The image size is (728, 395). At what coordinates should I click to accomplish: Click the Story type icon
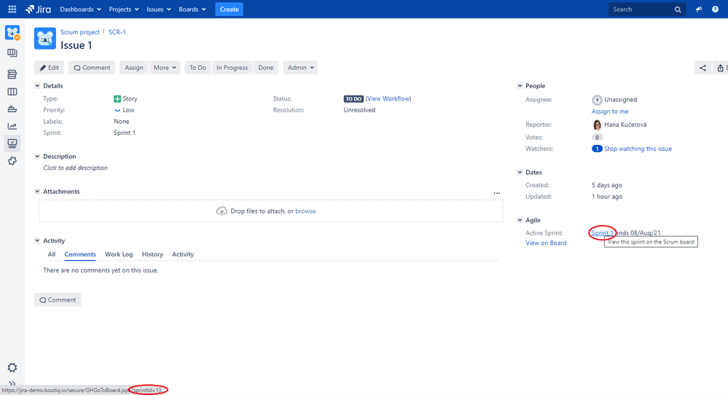click(117, 99)
